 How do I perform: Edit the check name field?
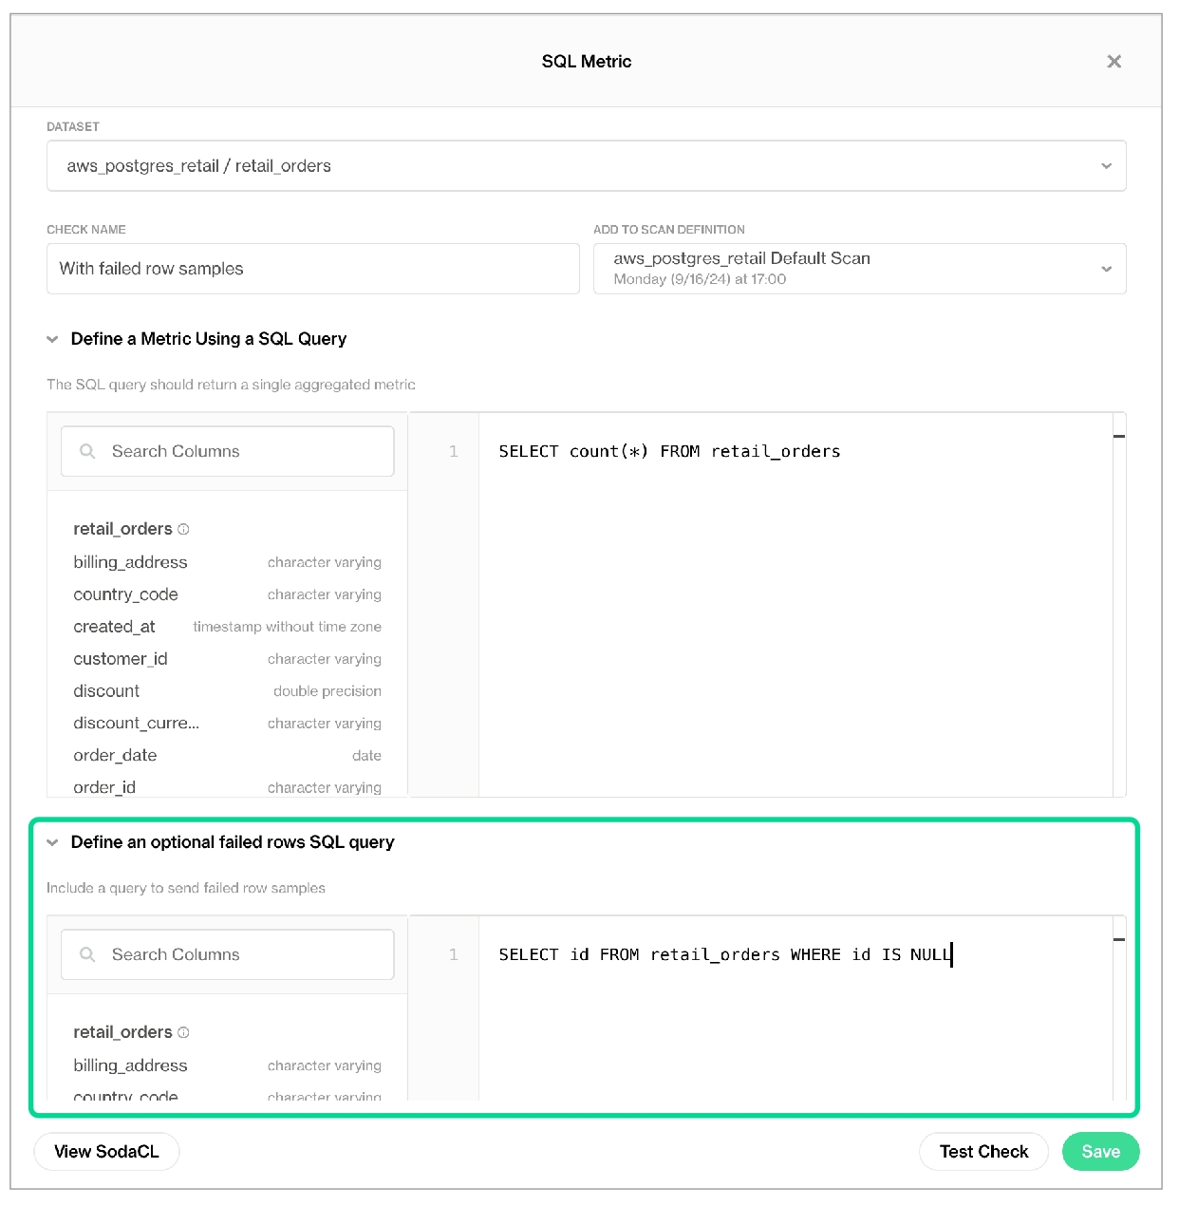pyautogui.click(x=312, y=269)
